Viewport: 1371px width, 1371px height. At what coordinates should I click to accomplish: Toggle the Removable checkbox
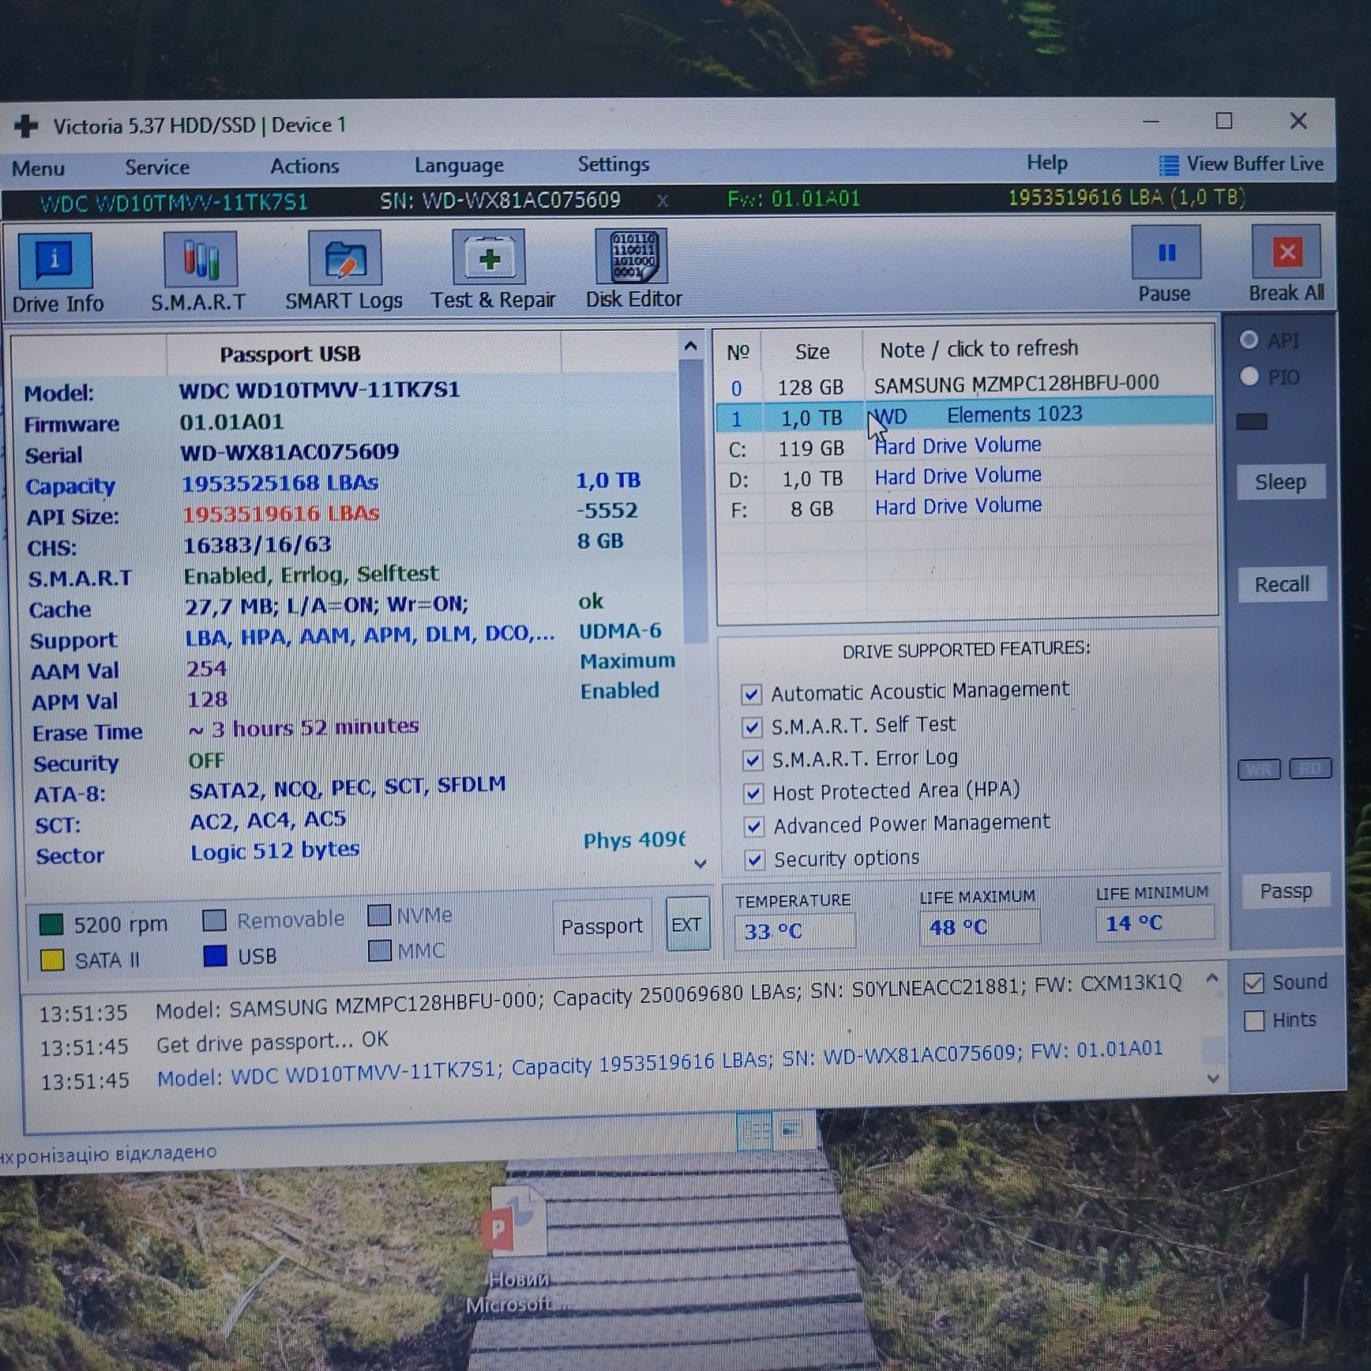214,920
